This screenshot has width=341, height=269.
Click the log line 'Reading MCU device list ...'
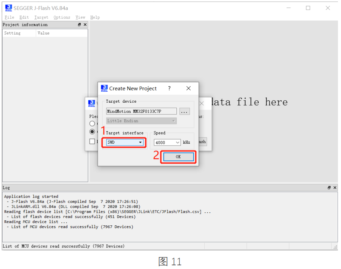(x=36, y=221)
